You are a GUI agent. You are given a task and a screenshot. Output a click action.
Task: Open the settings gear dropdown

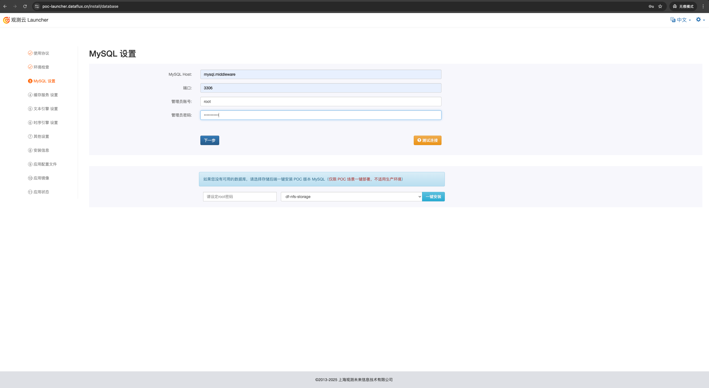(700, 20)
